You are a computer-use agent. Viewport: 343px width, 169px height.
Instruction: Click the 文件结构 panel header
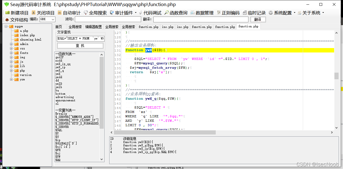16,20
